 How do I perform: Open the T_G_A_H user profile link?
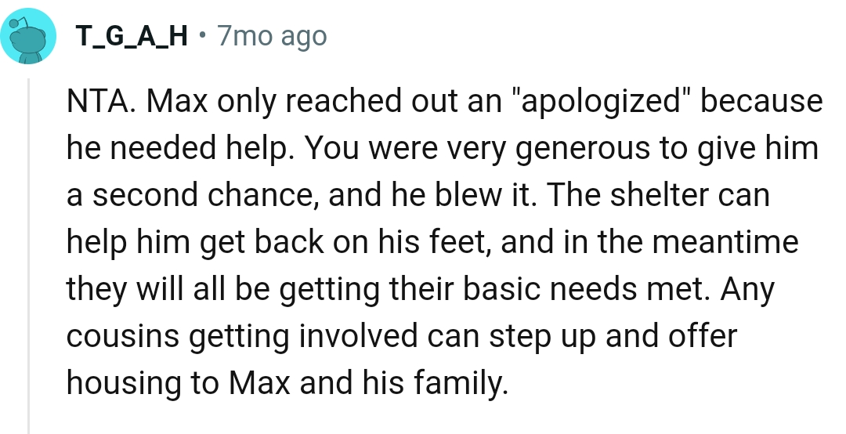coord(130,36)
